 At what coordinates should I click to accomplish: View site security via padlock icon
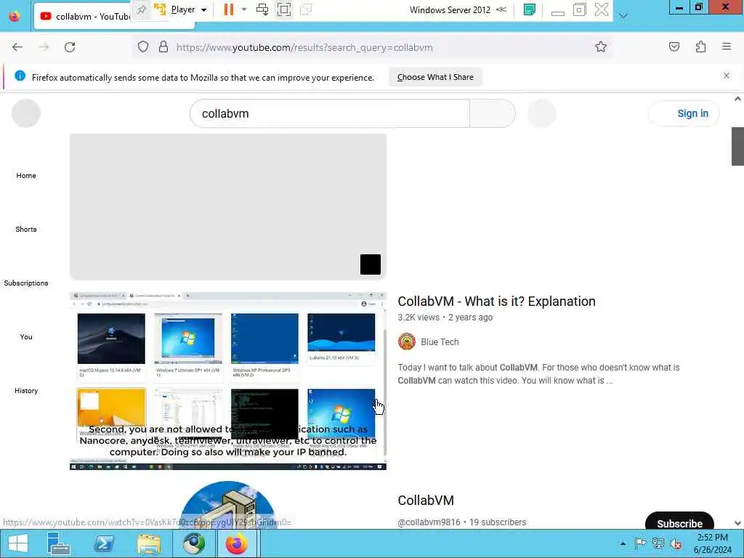tap(163, 47)
